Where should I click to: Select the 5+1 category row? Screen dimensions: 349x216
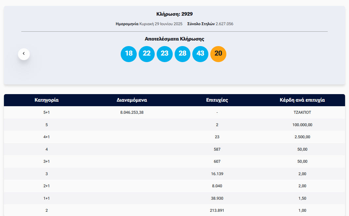[x=46, y=112]
